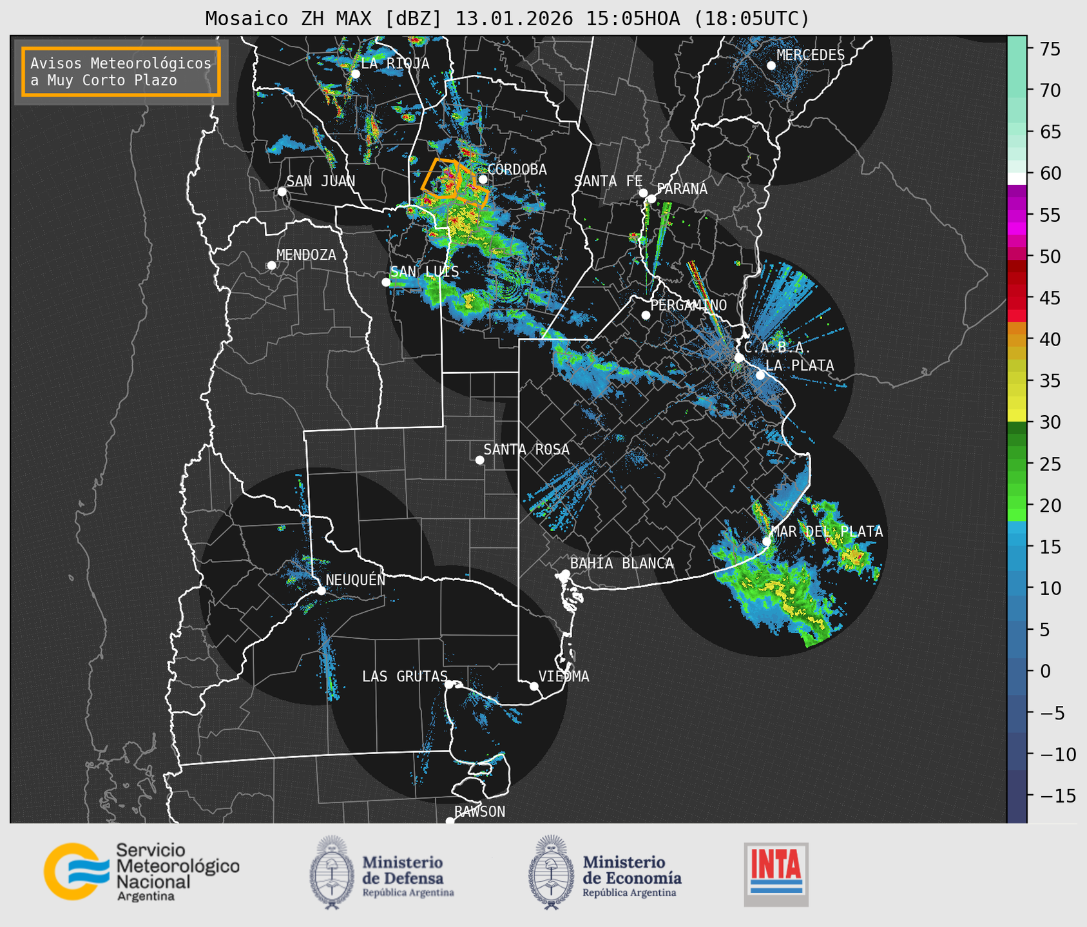Click the 30 dBZ yellow on the color scale
The height and width of the screenshot is (927, 1087).
coord(1017,416)
